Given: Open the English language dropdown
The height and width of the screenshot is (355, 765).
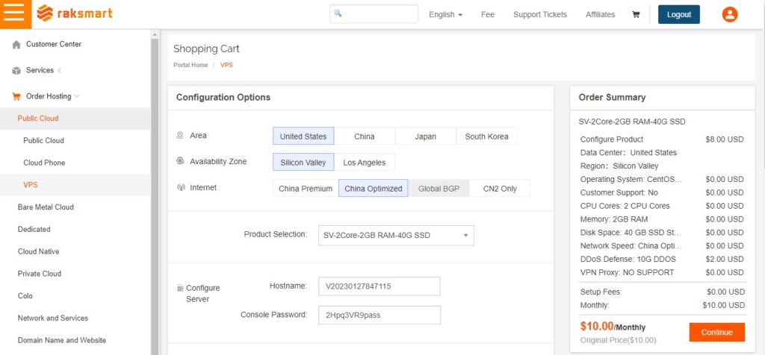Looking at the screenshot, I should (x=445, y=15).
